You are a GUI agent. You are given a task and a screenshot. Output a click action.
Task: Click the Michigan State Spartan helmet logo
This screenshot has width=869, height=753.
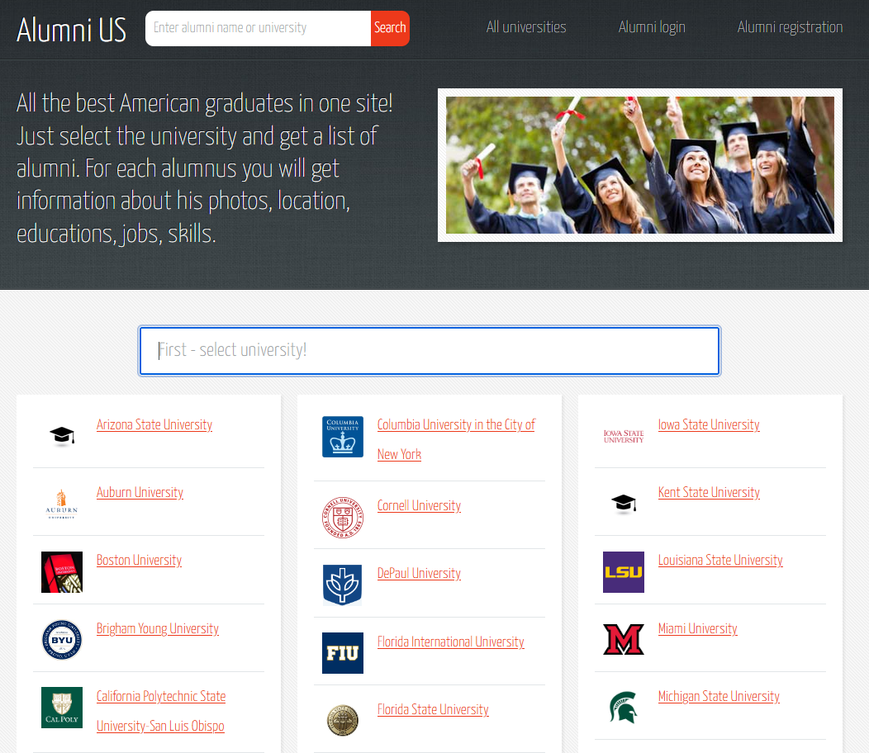tap(623, 708)
